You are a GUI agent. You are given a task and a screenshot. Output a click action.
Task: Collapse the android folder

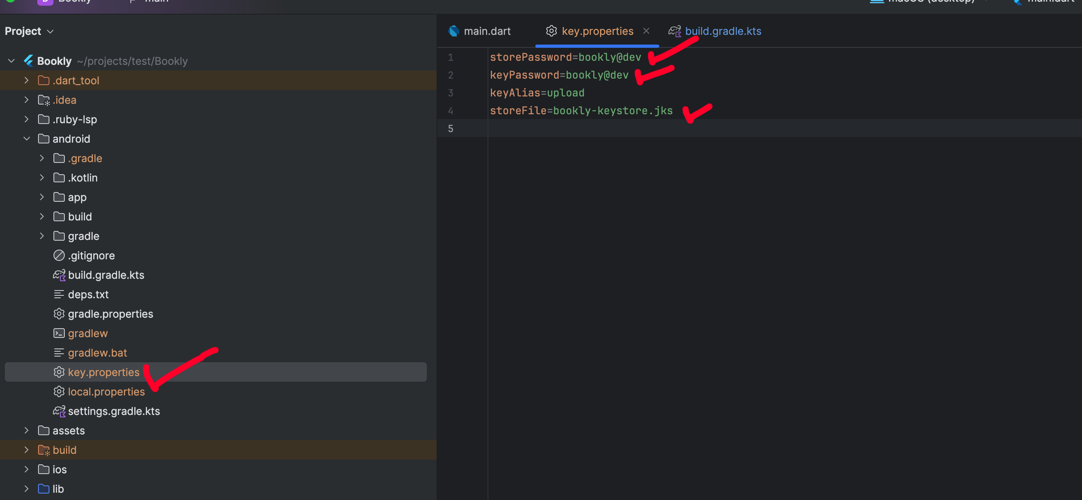click(26, 139)
